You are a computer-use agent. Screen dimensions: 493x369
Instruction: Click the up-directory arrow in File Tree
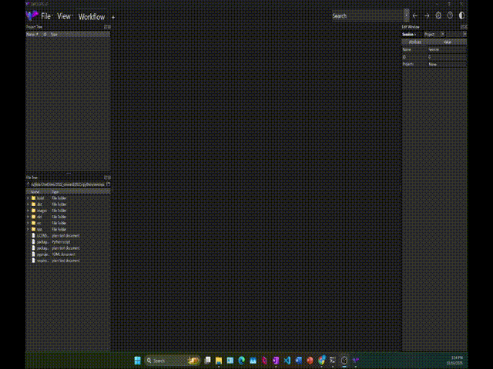pyautogui.click(x=28, y=184)
